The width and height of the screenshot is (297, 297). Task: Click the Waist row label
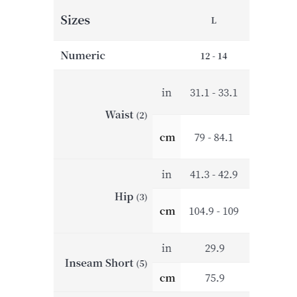119,115
